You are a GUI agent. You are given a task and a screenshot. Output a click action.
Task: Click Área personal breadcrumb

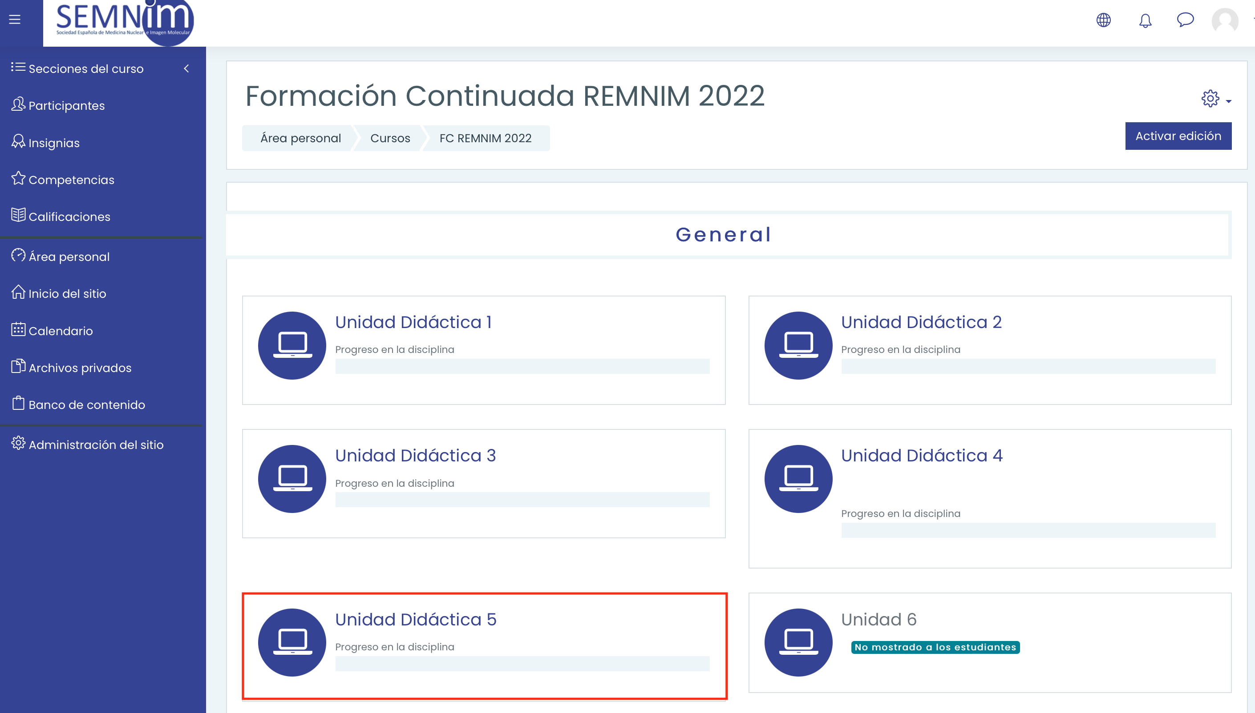click(300, 138)
